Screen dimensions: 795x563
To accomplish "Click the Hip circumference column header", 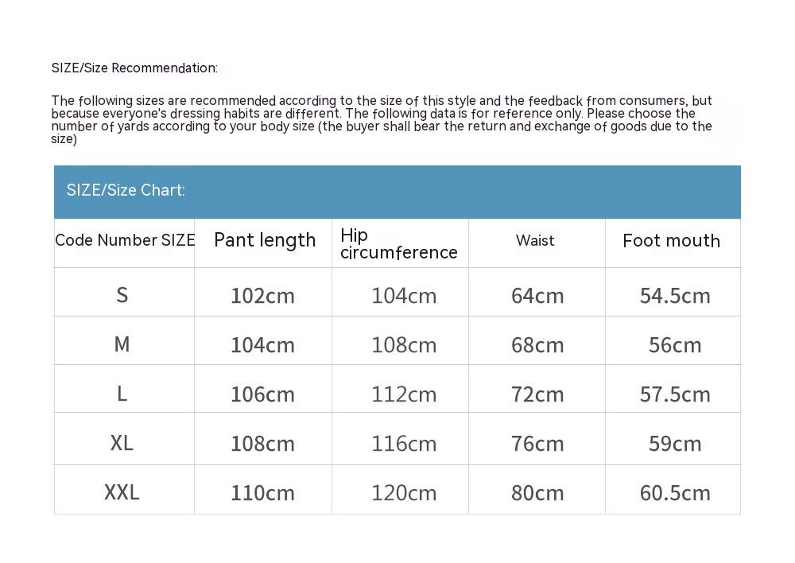I will (x=398, y=243).
